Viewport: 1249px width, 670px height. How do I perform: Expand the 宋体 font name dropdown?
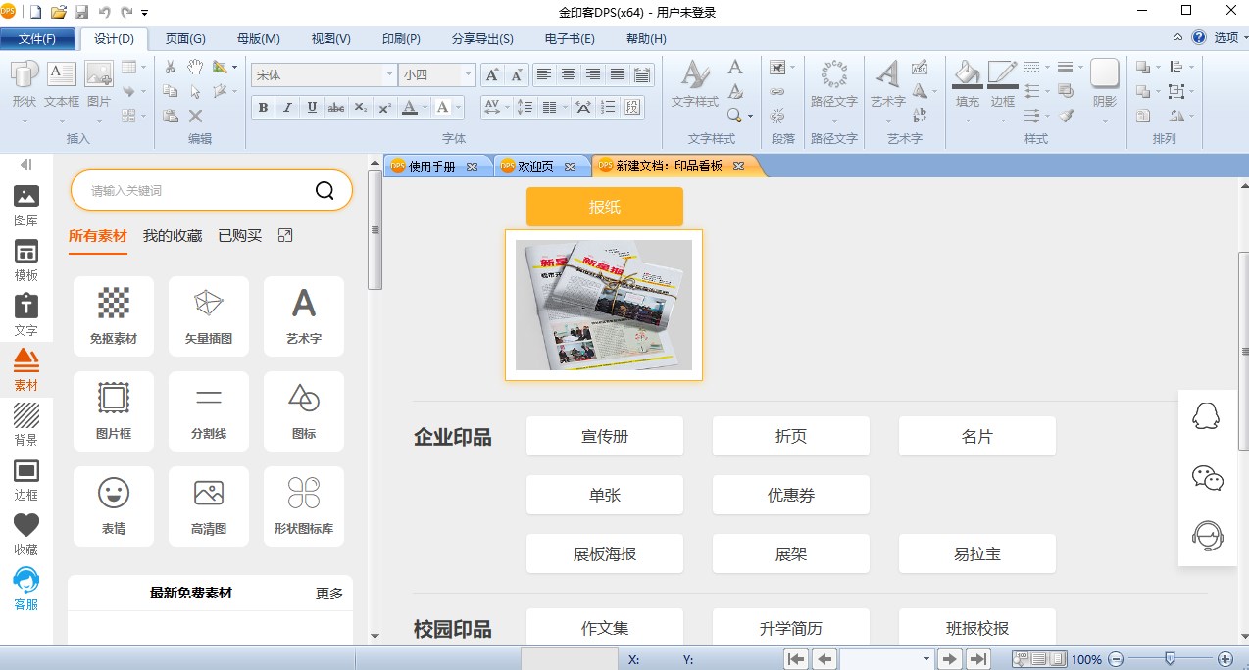pos(389,74)
